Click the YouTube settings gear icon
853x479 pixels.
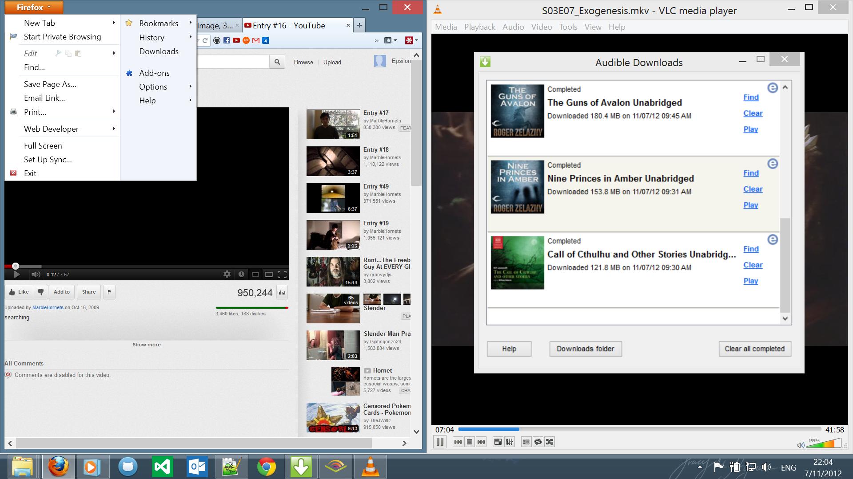(x=227, y=274)
